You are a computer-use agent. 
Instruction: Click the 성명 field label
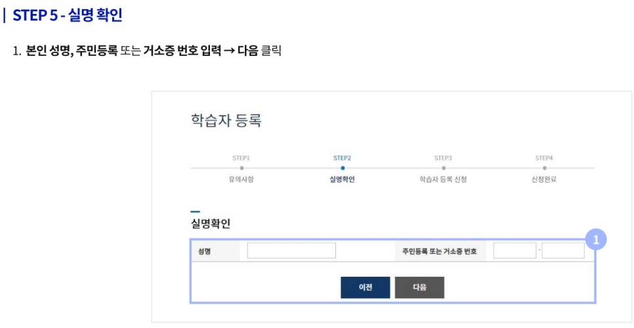[204, 251]
